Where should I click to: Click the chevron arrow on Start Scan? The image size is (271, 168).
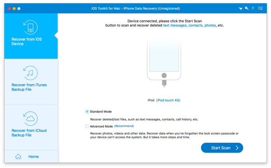pyautogui.click(x=237, y=148)
